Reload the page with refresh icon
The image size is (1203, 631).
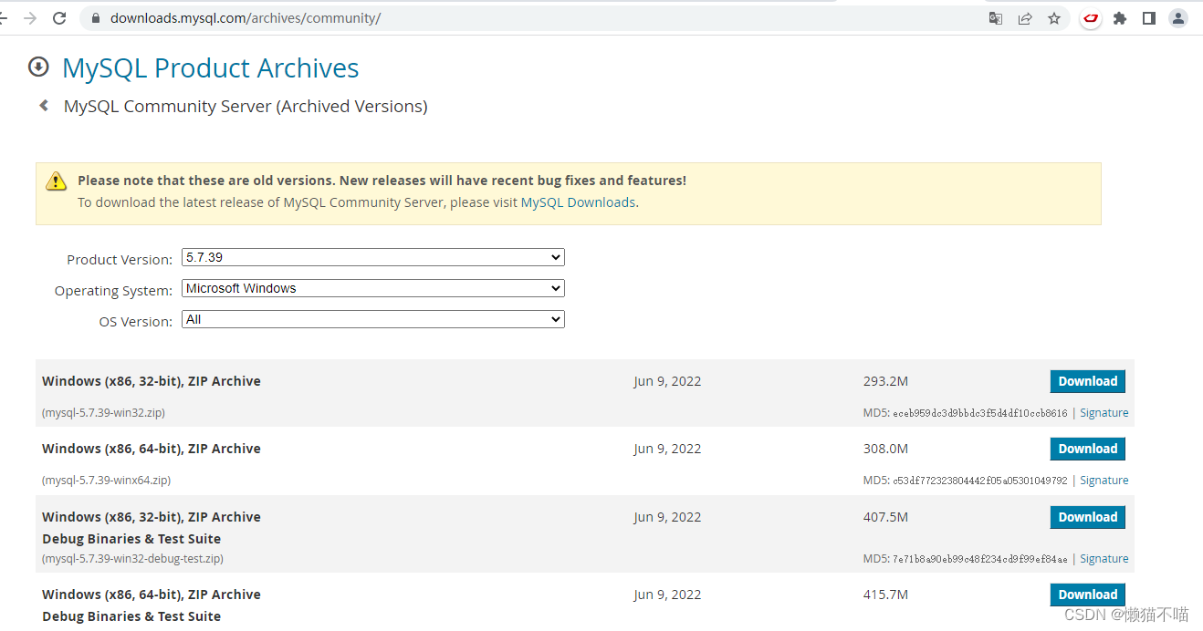pyautogui.click(x=59, y=18)
